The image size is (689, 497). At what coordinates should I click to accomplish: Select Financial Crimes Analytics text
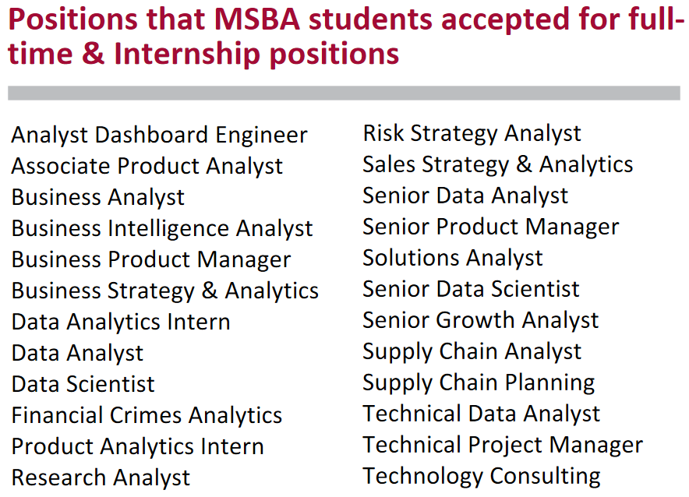(x=147, y=416)
